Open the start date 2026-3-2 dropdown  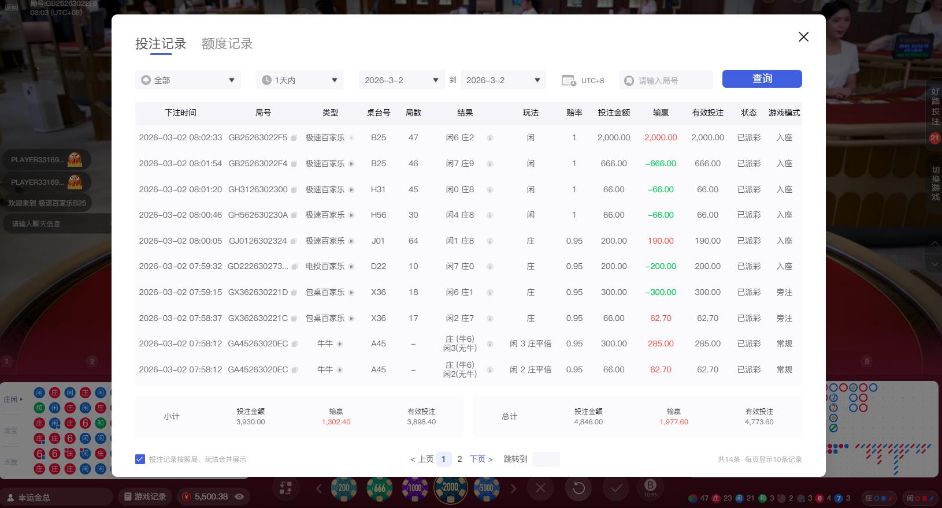click(402, 80)
